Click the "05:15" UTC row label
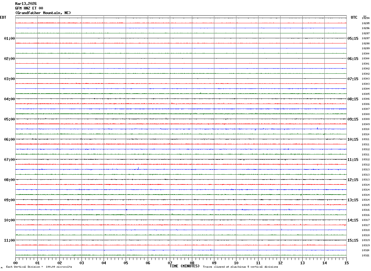Image resolution: width=371 pixels, height=271 pixels. (353, 39)
